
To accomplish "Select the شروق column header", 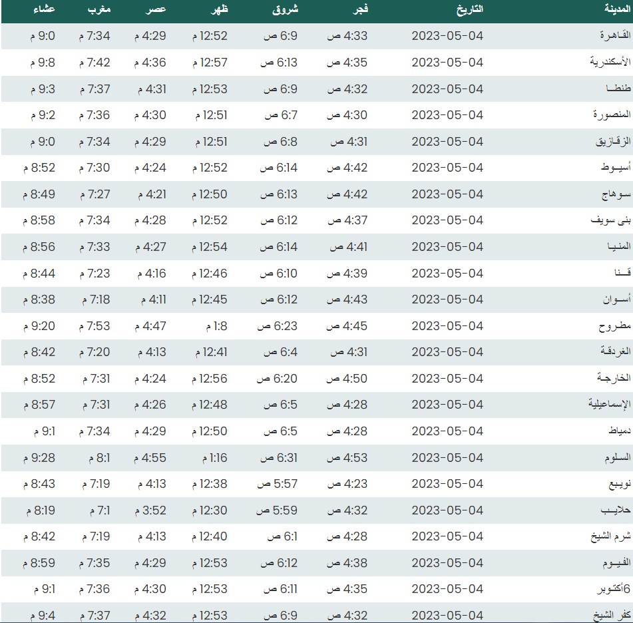I will (x=286, y=10).
